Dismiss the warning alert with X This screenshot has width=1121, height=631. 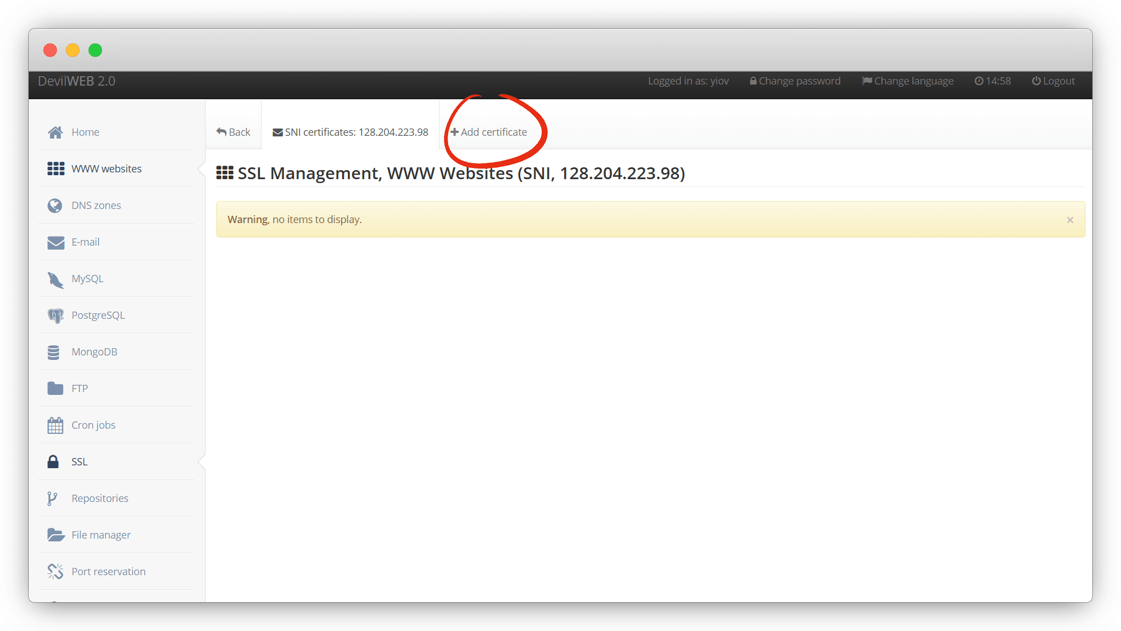point(1070,220)
